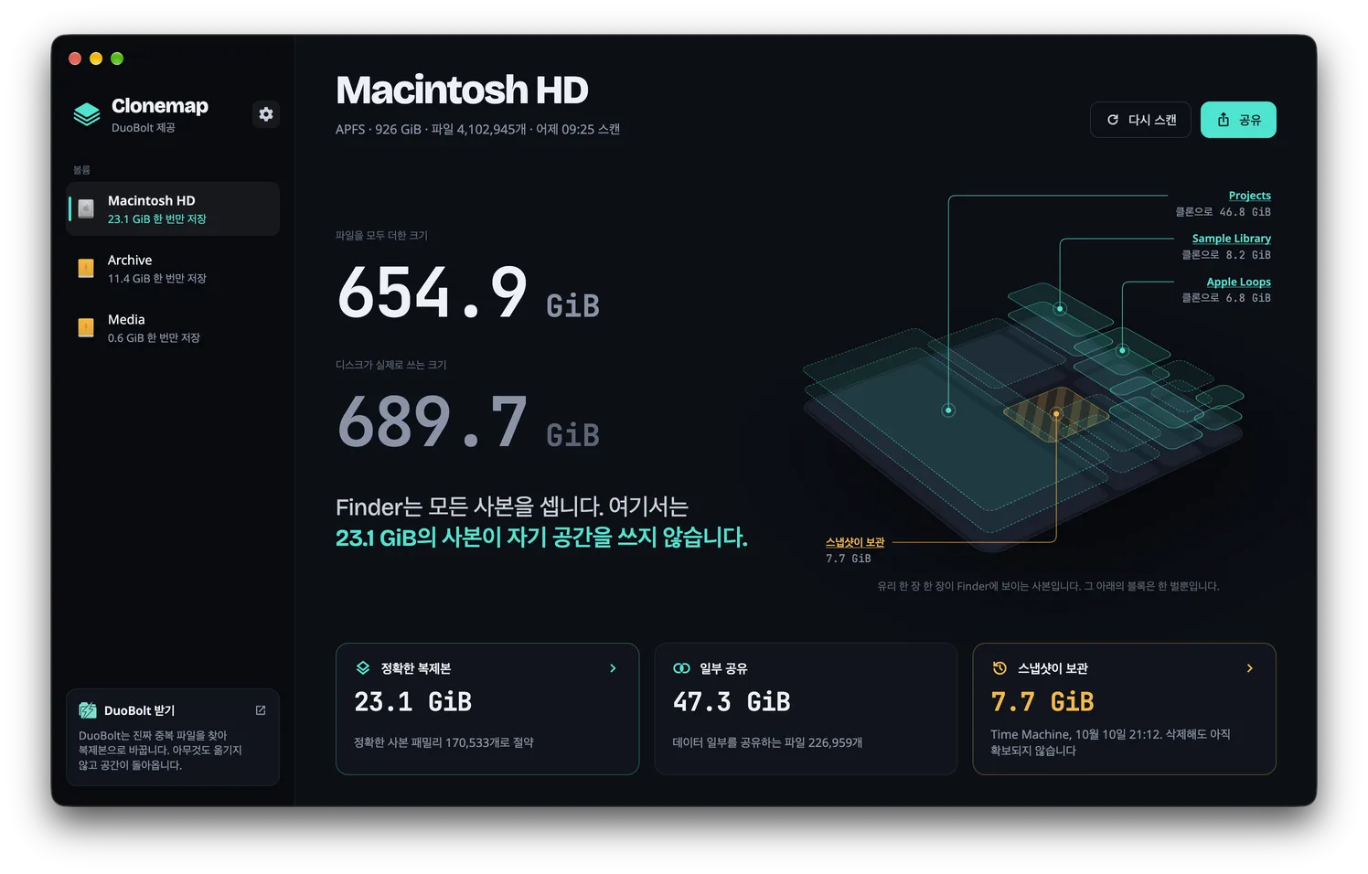Open the Apple Loops link
This screenshot has width=1368, height=874.
pos(1238,282)
